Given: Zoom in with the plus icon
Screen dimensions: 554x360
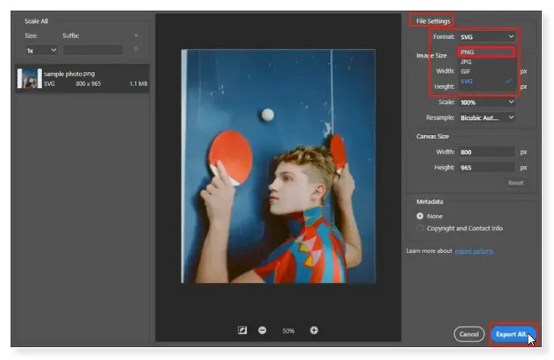Looking at the screenshot, I should (x=314, y=330).
